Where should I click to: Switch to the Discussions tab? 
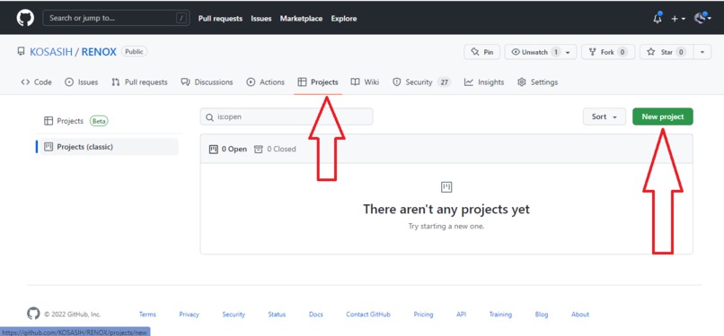tap(207, 82)
